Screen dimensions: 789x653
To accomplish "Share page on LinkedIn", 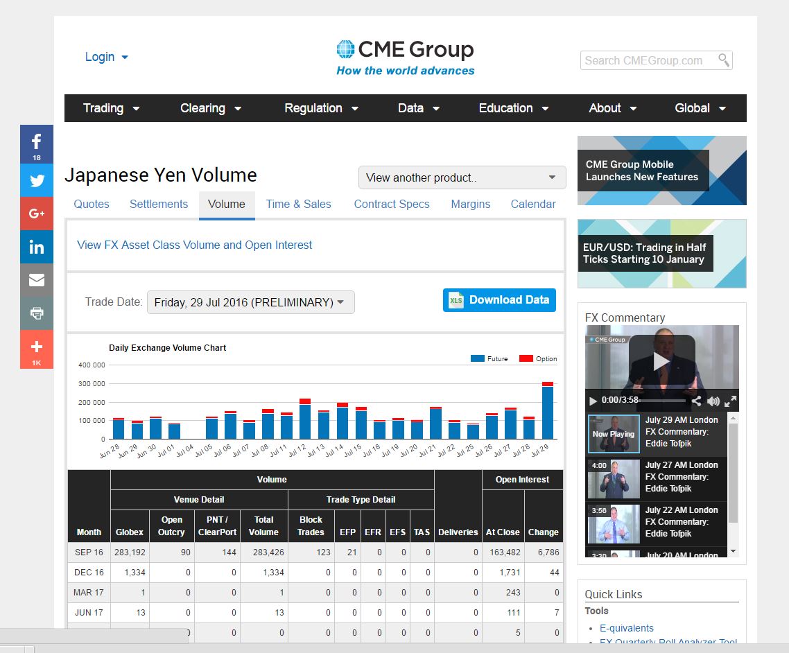I will [x=37, y=247].
